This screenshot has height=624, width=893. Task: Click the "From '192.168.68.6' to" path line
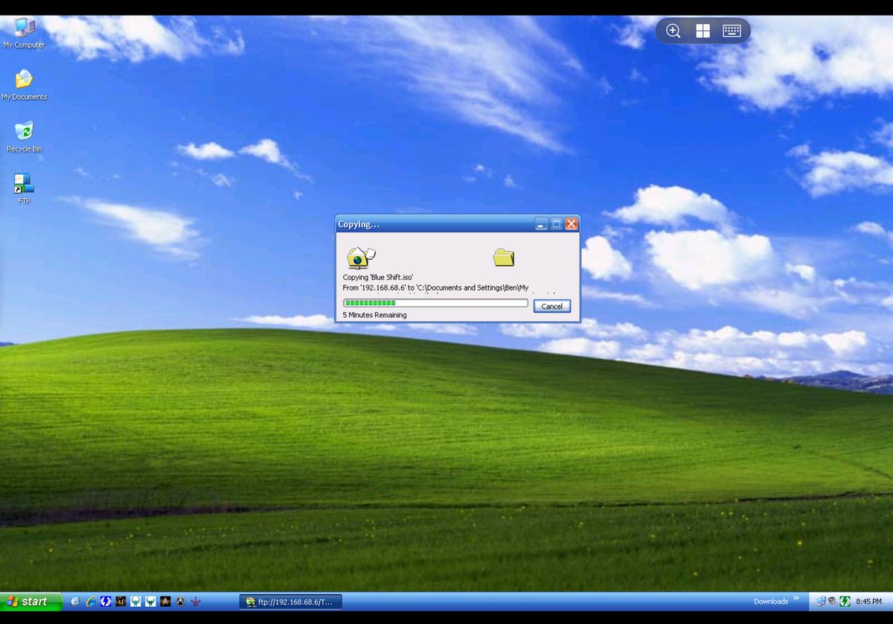(435, 287)
